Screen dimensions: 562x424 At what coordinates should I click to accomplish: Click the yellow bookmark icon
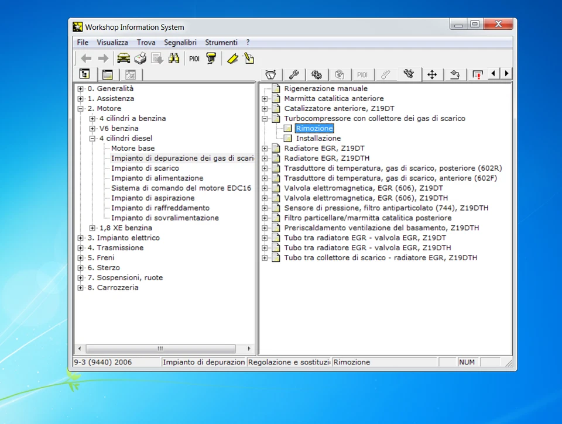pos(232,58)
